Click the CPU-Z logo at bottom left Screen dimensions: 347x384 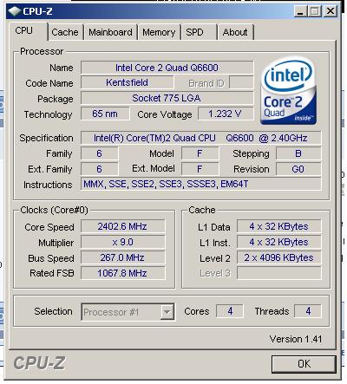[x=39, y=363]
